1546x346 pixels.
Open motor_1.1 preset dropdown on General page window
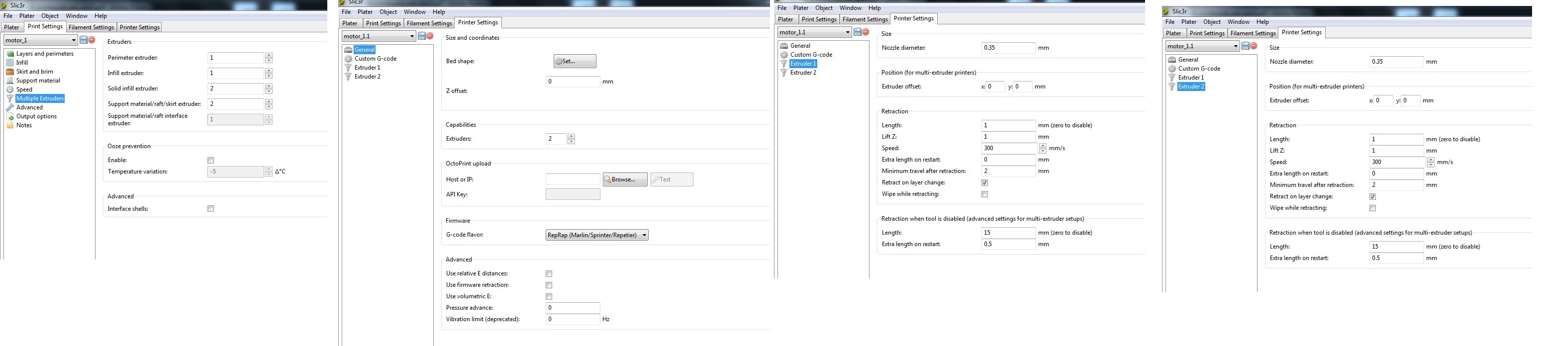point(379,36)
